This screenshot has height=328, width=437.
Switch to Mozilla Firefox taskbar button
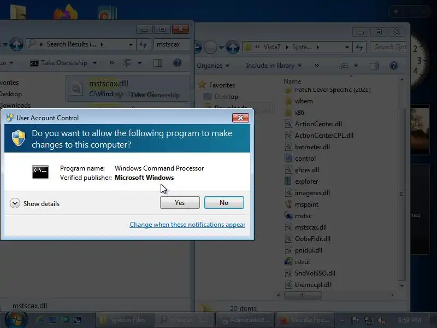pos(305,320)
